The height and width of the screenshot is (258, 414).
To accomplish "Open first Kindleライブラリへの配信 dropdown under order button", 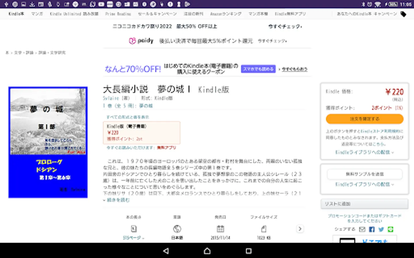I will click(364, 152).
